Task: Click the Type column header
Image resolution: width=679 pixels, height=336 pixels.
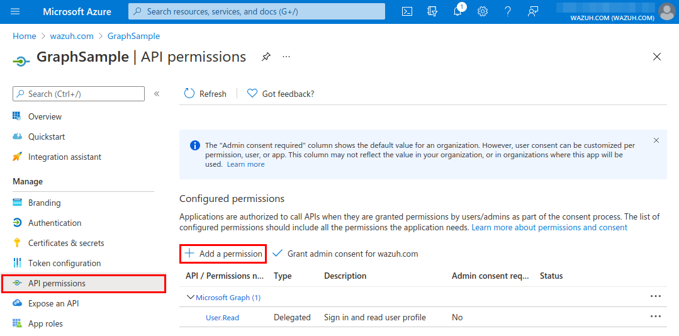Action: click(x=283, y=276)
